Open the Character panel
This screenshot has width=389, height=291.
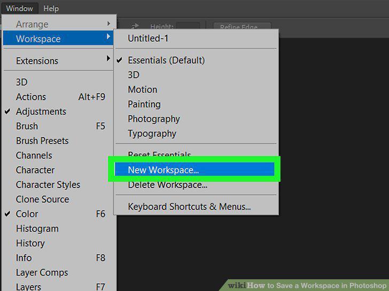58,170
